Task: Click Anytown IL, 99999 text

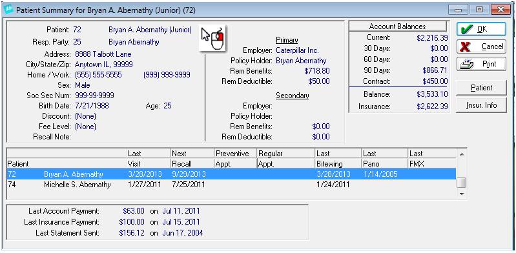Action: [104, 65]
